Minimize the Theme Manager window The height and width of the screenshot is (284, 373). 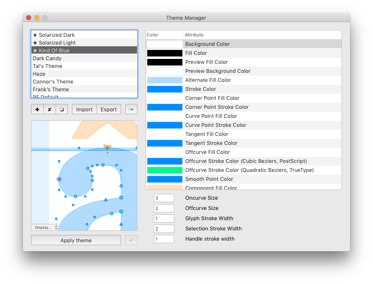coord(37,18)
